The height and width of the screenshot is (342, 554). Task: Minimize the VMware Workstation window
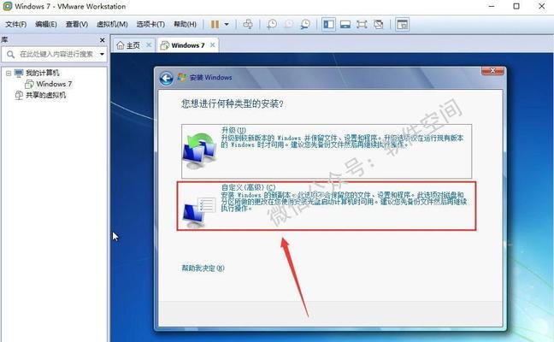click(x=491, y=6)
